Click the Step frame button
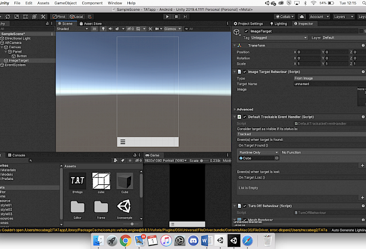 185,16
